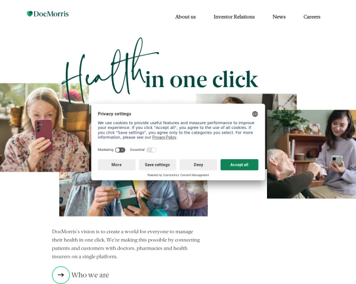Toggle the Marketing cookies switch

click(x=120, y=150)
